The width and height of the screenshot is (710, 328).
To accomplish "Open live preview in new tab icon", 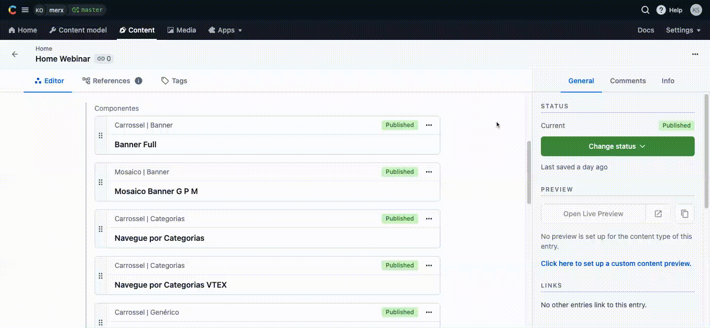I will 658,214.
